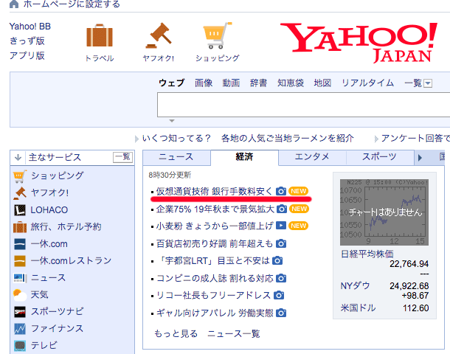Open headline 小麦粉 きょうから一部値上げ
The image size is (450, 354).
click(x=215, y=226)
